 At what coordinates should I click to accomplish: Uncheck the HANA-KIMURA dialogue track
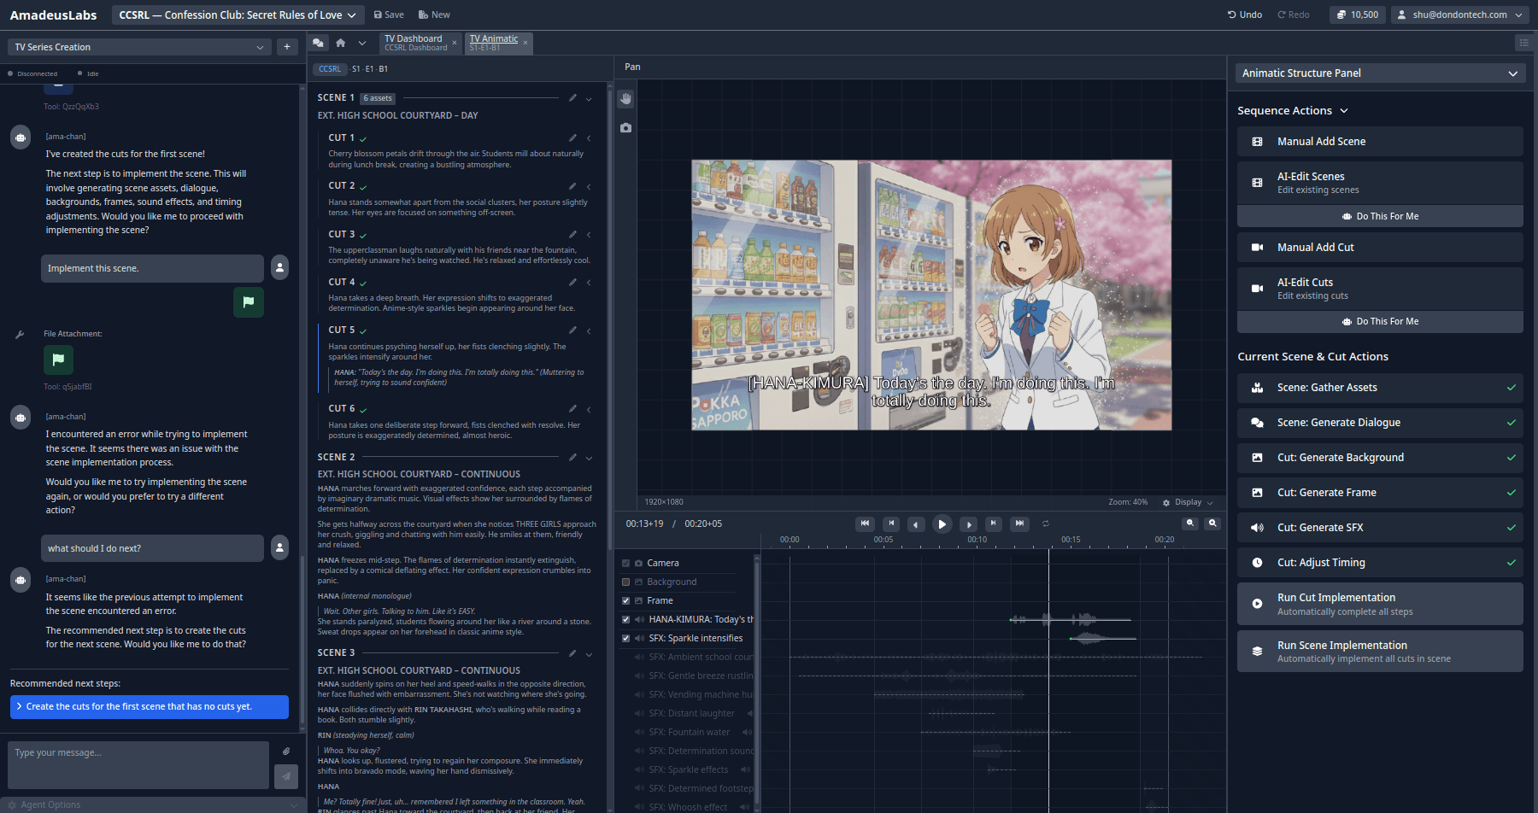tap(625, 619)
